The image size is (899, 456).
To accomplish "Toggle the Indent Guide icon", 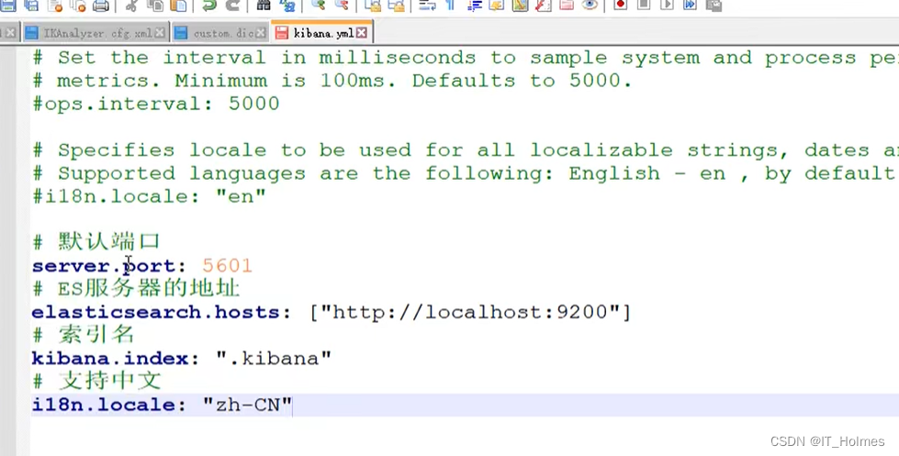I will [474, 6].
